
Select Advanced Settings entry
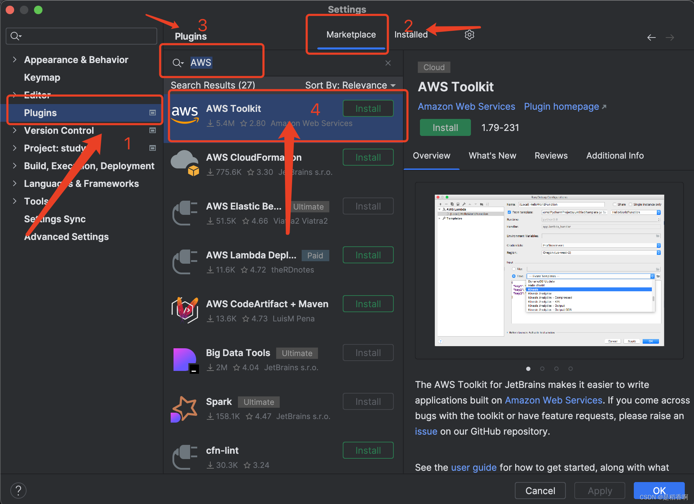click(x=66, y=236)
